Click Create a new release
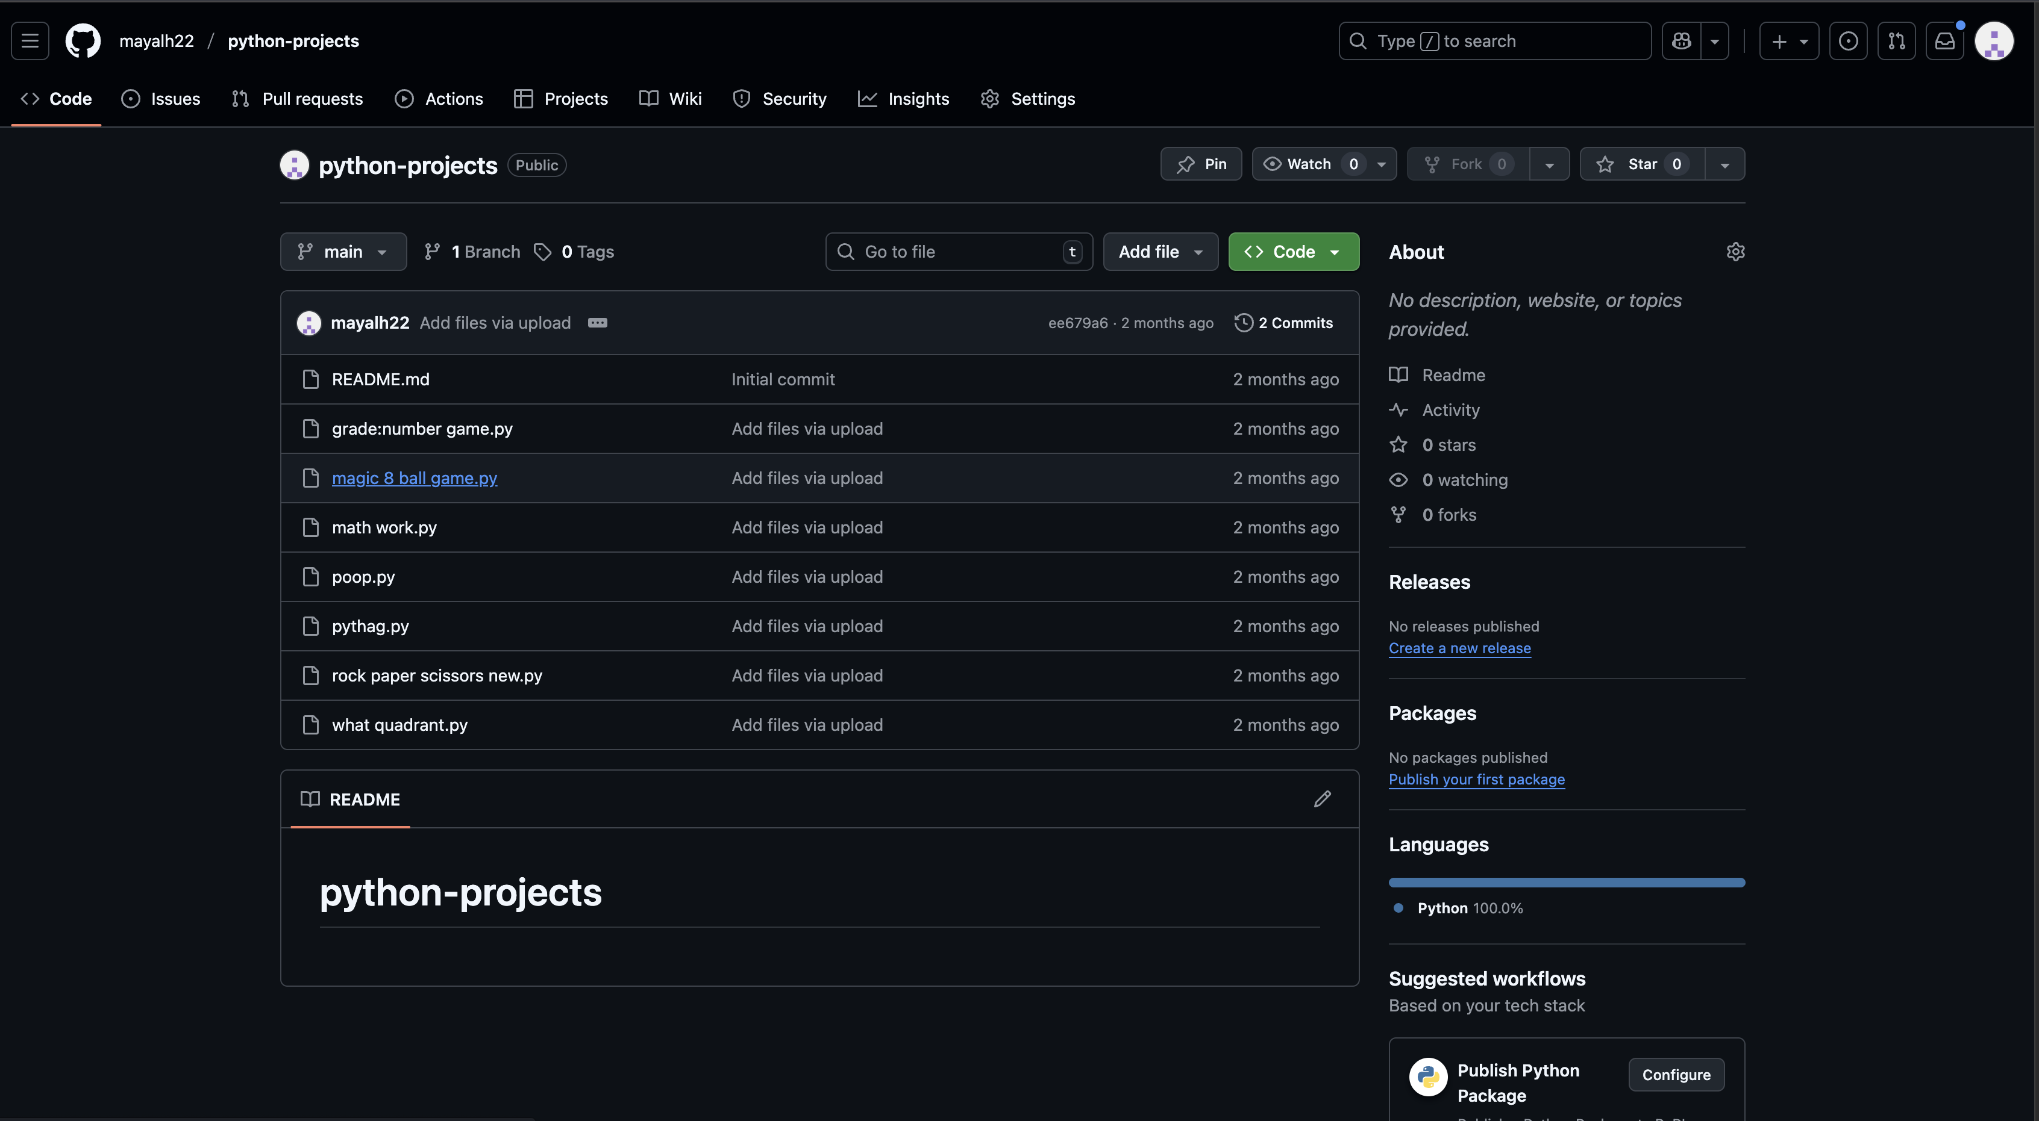 pos(1459,648)
